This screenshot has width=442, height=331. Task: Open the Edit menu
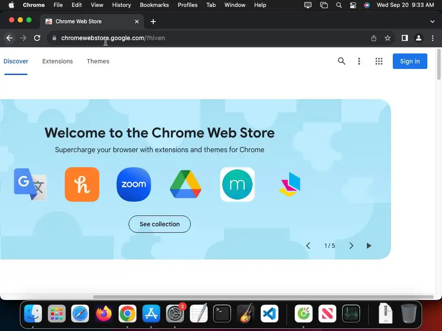point(76,5)
